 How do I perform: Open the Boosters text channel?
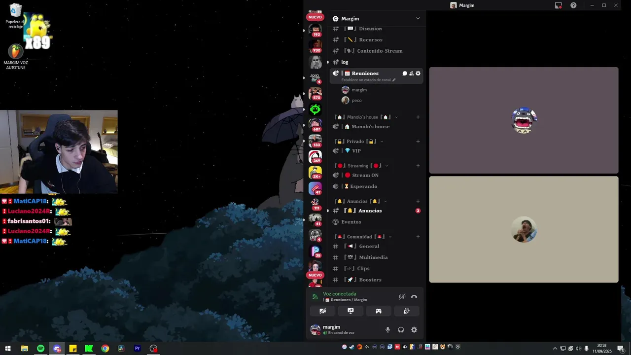[x=377, y=280]
